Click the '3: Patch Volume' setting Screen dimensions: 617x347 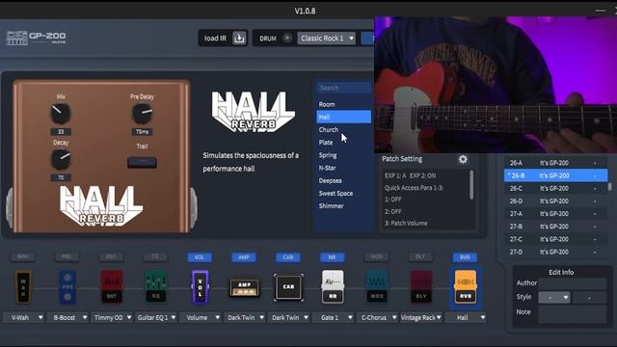pos(406,223)
